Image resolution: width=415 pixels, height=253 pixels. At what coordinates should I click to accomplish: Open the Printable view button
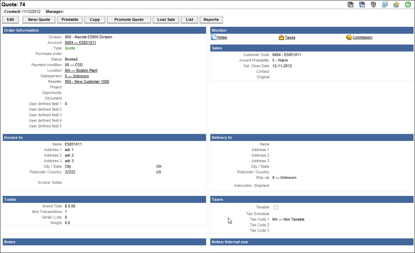tap(70, 19)
